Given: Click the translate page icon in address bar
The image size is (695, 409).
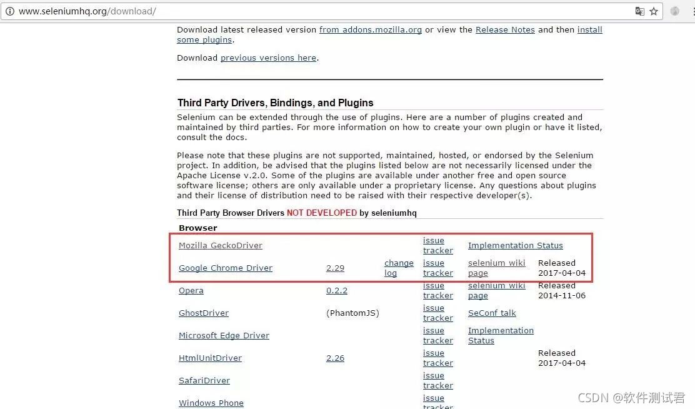Looking at the screenshot, I should 639,11.
